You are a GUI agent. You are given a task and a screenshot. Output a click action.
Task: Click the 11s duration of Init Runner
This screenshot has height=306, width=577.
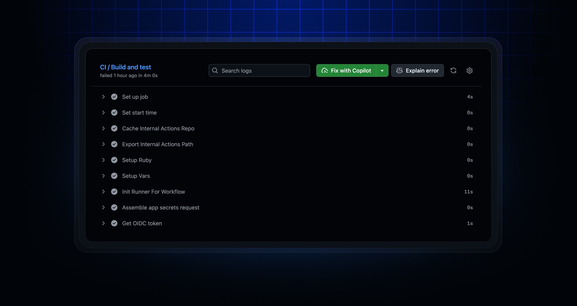click(469, 192)
